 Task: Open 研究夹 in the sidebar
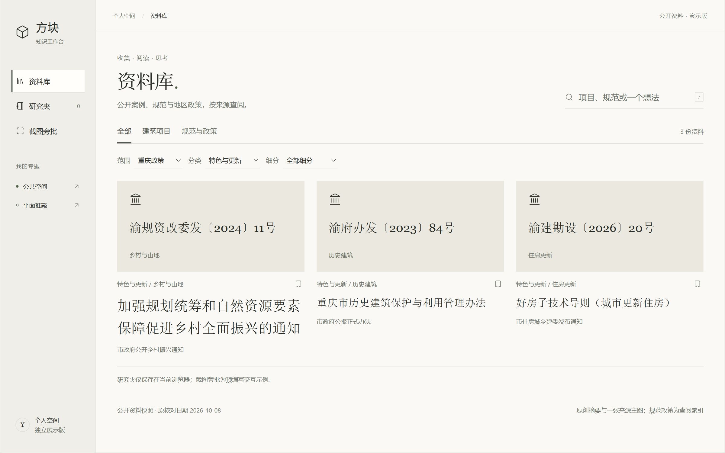[x=48, y=106]
